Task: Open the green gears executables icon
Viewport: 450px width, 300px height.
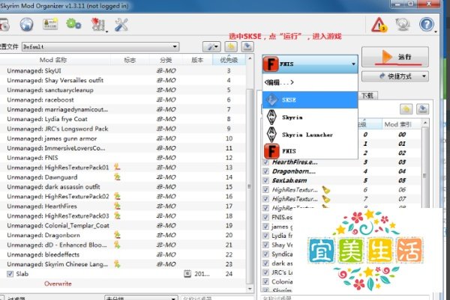Action: [73, 24]
